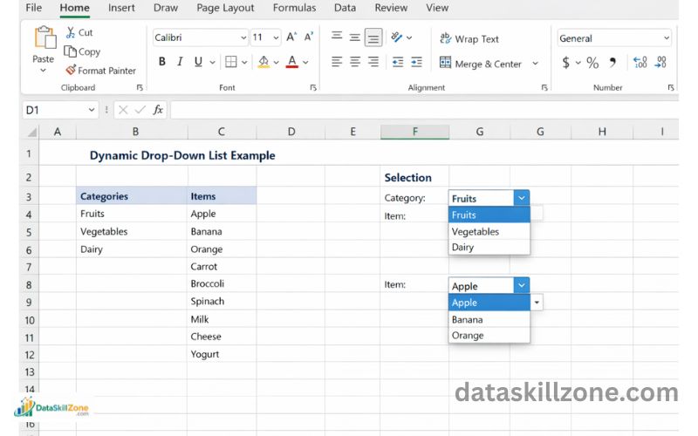The image size is (698, 436).
Task: Open the Page Layout tab
Action: click(225, 8)
